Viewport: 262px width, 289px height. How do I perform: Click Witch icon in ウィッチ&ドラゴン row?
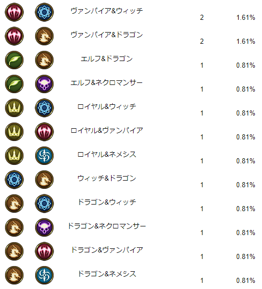click(14, 180)
